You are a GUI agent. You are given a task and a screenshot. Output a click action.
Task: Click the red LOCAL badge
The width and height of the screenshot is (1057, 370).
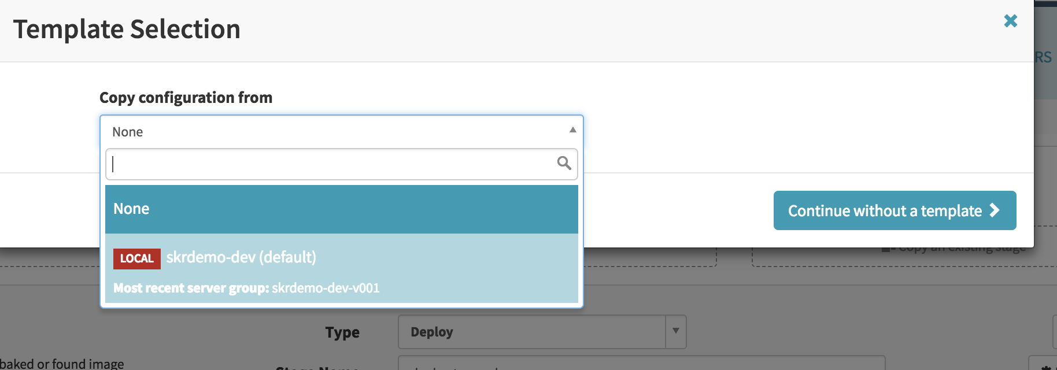click(136, 258)
